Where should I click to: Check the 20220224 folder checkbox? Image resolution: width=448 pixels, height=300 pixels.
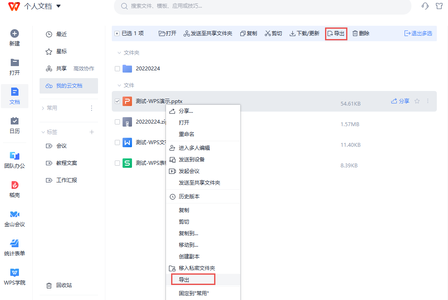[x=117, y=69]
